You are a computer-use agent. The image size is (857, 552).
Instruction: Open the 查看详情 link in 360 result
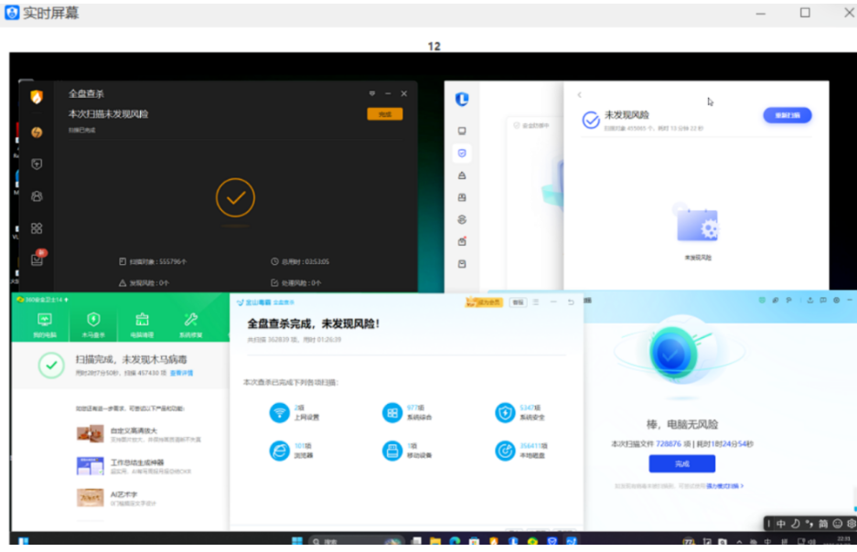(181, 373)
